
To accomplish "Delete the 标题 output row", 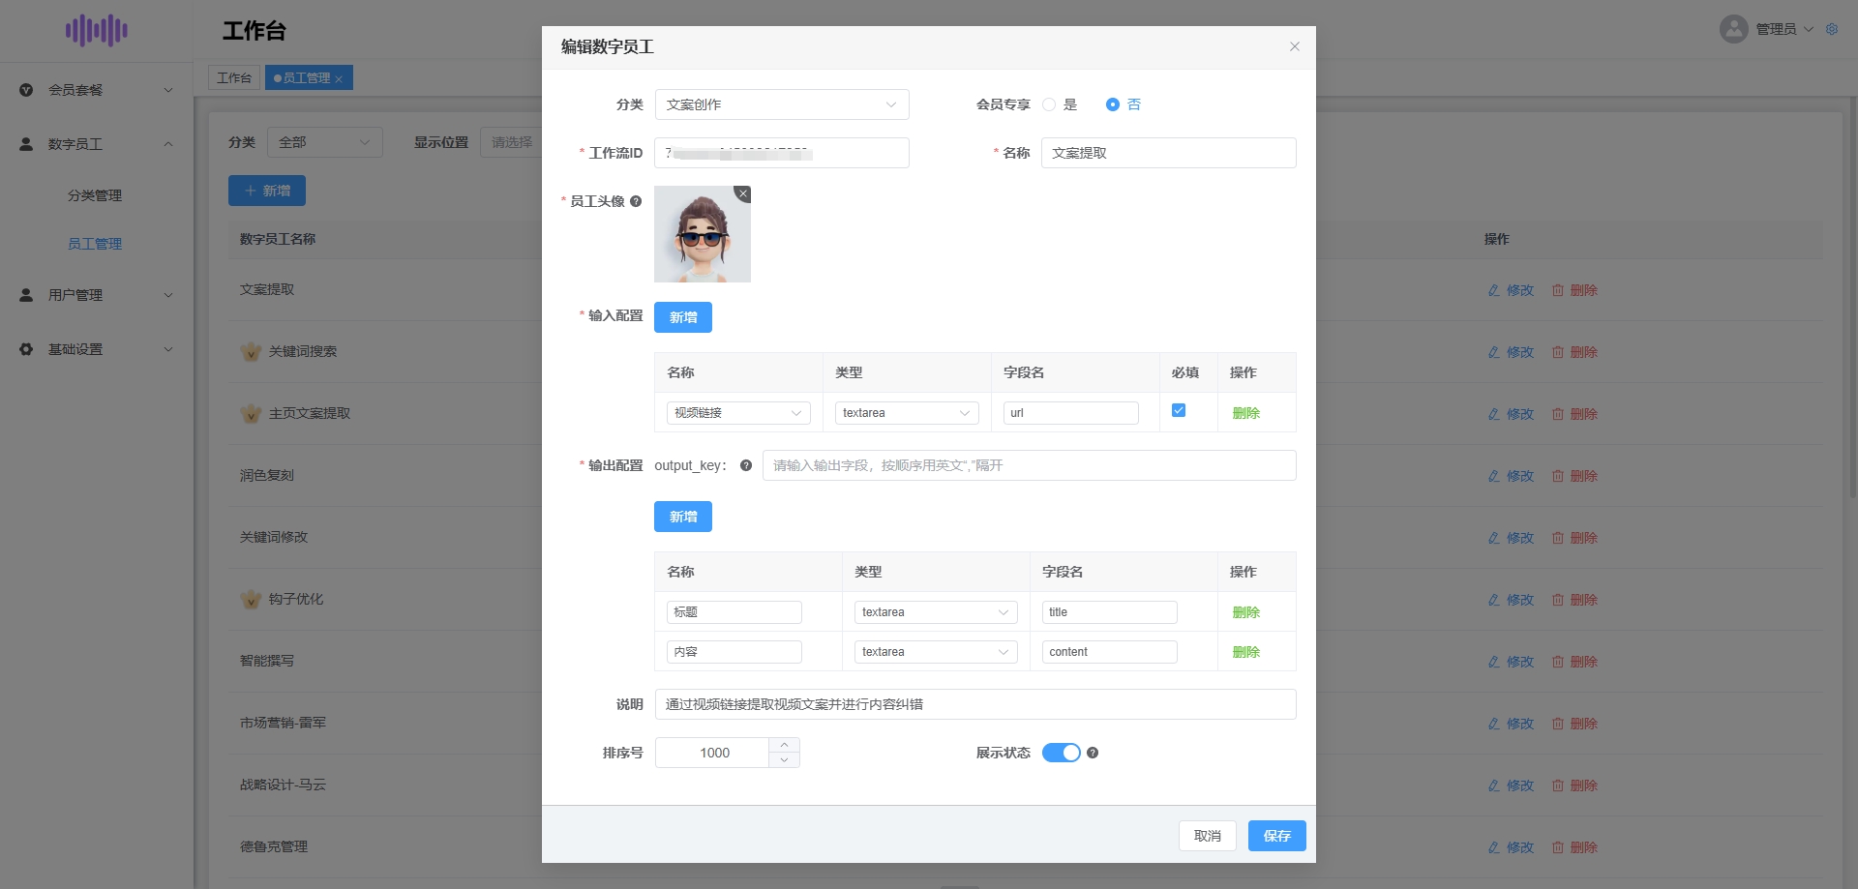I will [1246, 612].
